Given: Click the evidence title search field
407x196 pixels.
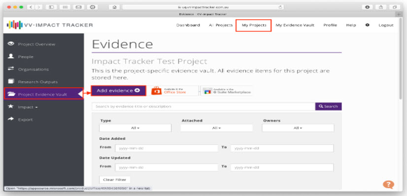Looking at the screenshot, I should [203, 106].
